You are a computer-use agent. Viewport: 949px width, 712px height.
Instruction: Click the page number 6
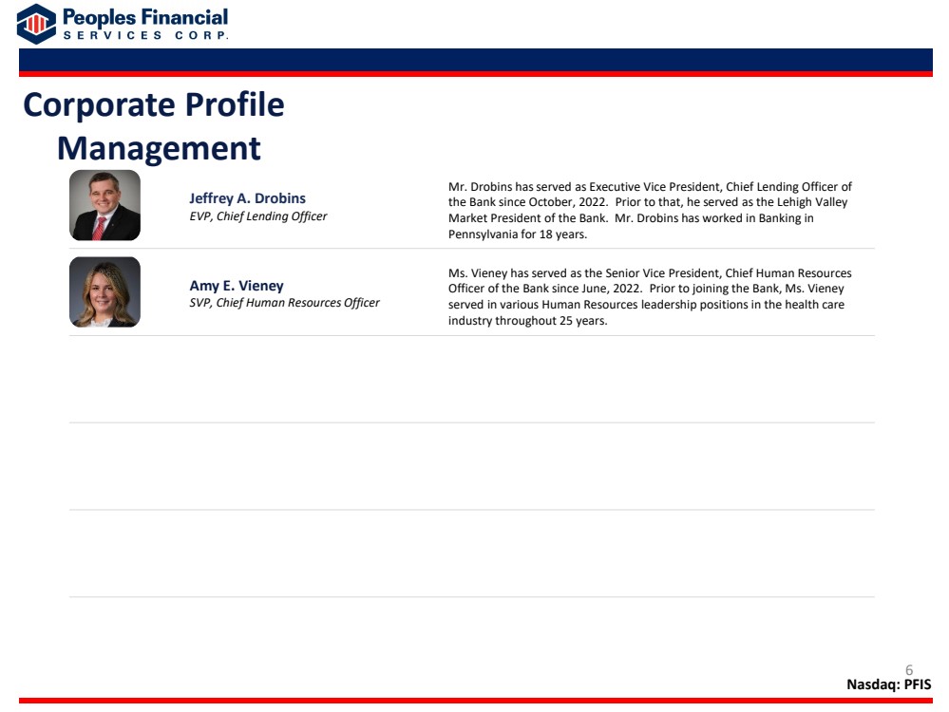(908, 669)
